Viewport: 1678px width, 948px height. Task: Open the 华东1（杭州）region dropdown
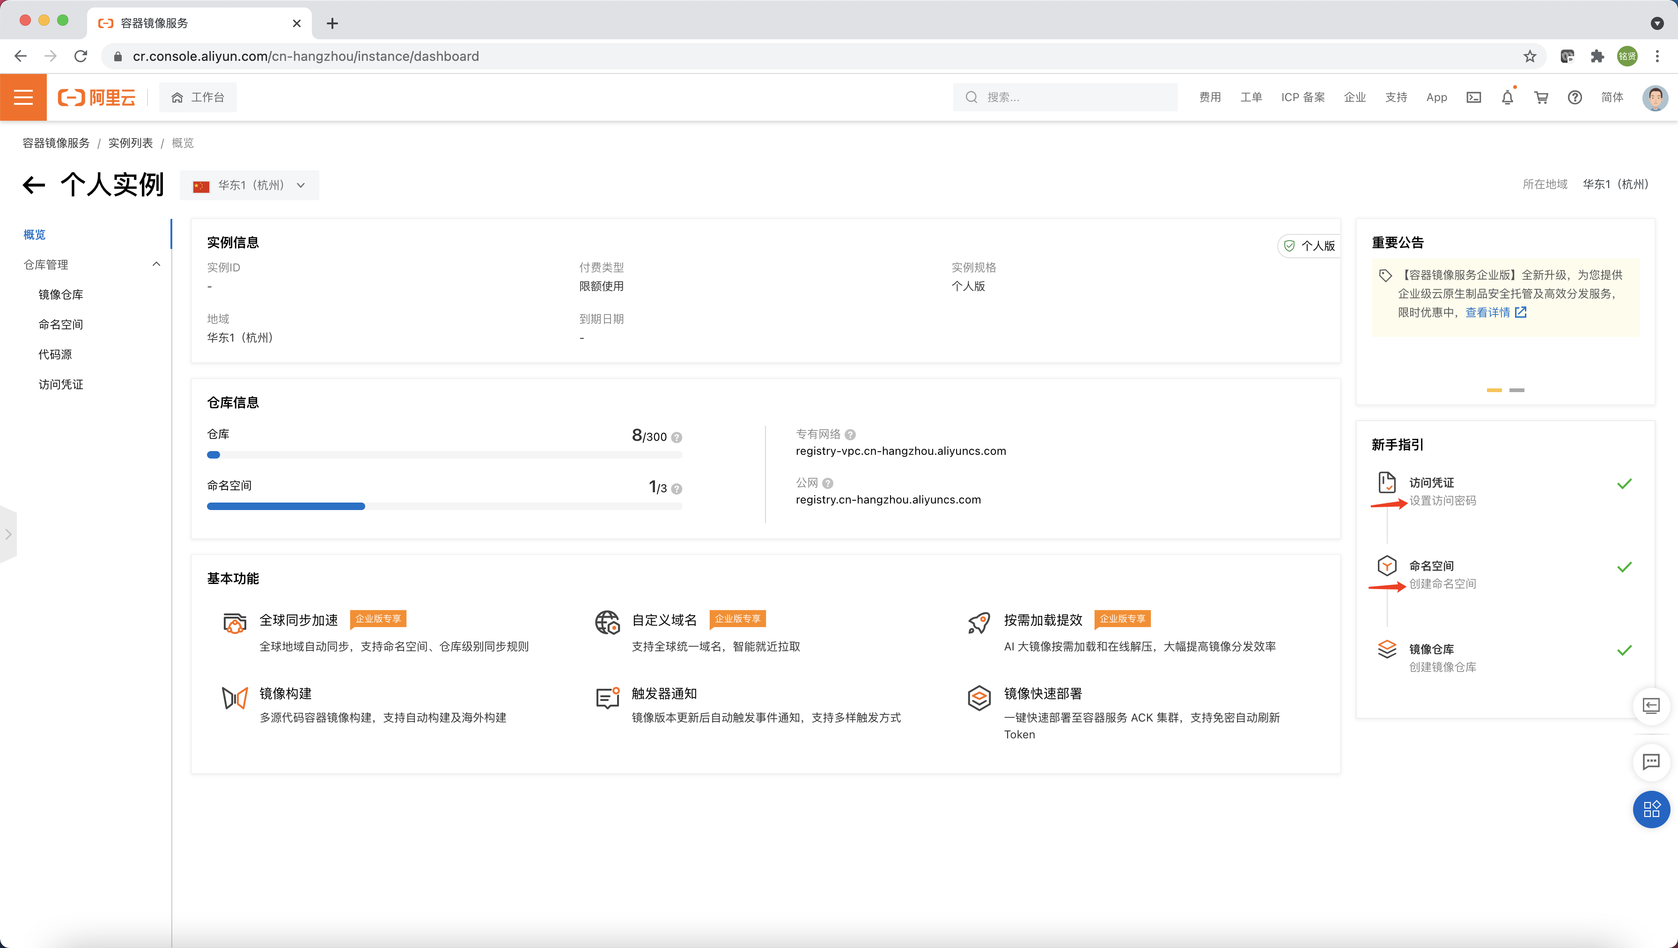pos(250,185)
